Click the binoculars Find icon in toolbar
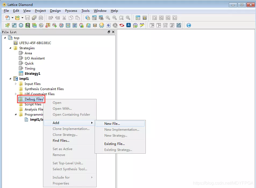This screenshot has width=256, height=188. click(x=101, y=18)
